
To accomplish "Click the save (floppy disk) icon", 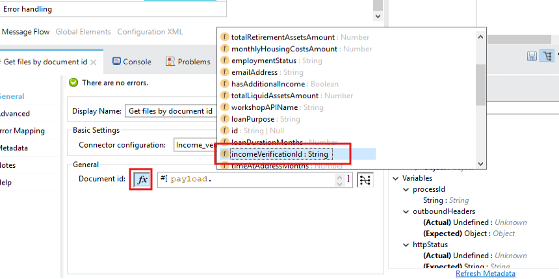I will click(532, 56).
